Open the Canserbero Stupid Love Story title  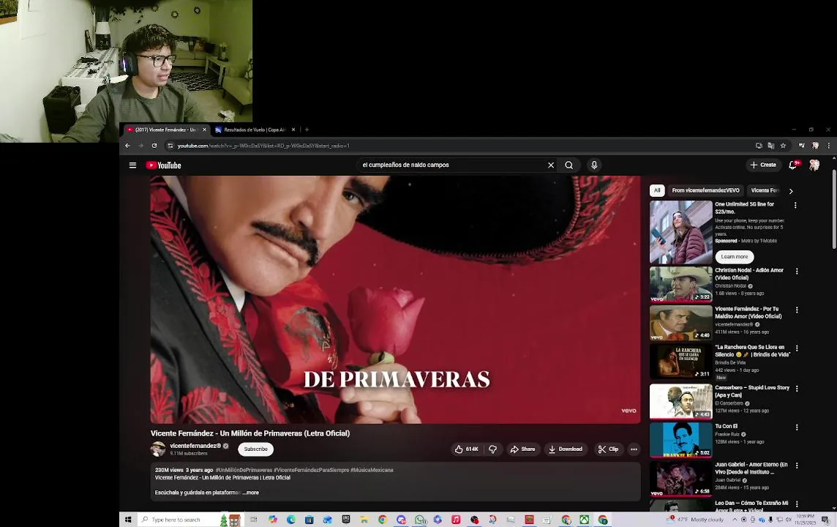point(752,392)
